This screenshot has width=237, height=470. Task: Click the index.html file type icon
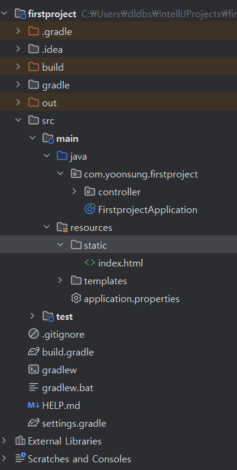(90, 263)
